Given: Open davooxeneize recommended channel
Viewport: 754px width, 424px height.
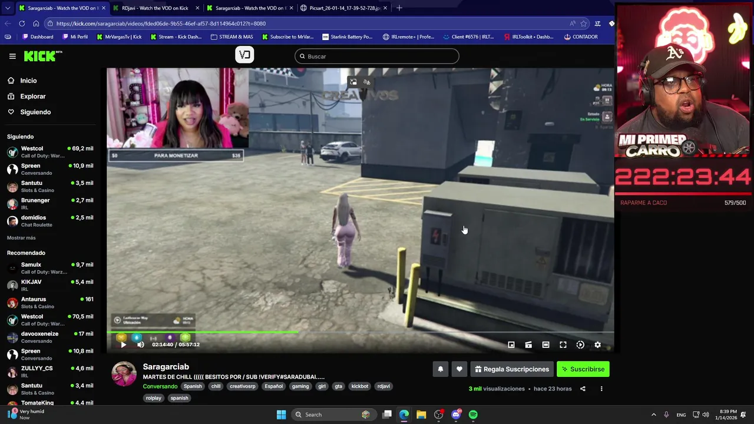Looking at the screenshot, I should pos(50,337).
